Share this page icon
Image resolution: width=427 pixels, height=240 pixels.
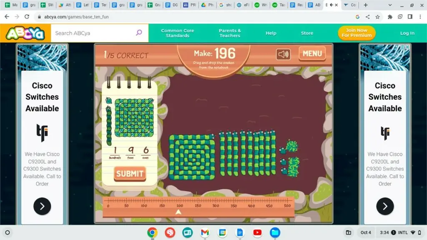[x=367, y=17]
